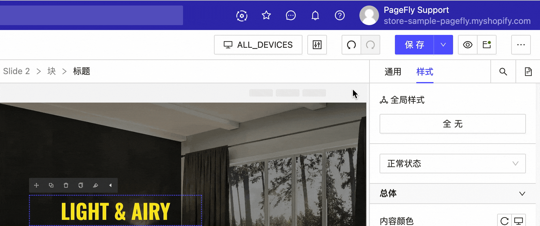Click the redo arrow button
The width and height of the screenshot is (540, 226).
coord(370,45)
